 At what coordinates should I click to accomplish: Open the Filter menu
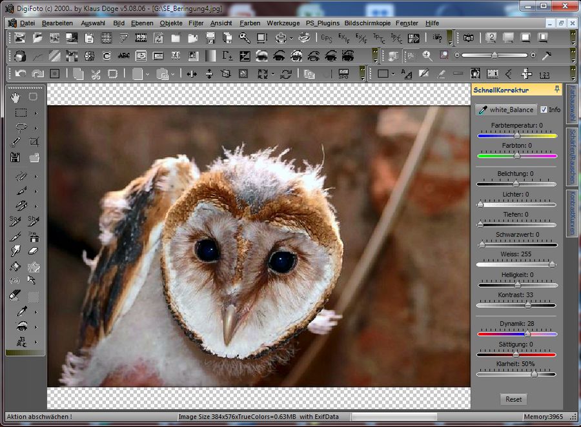[x=196, y=23]
